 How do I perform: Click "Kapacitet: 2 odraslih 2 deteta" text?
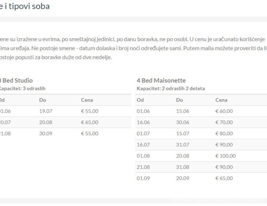point(171,89)
